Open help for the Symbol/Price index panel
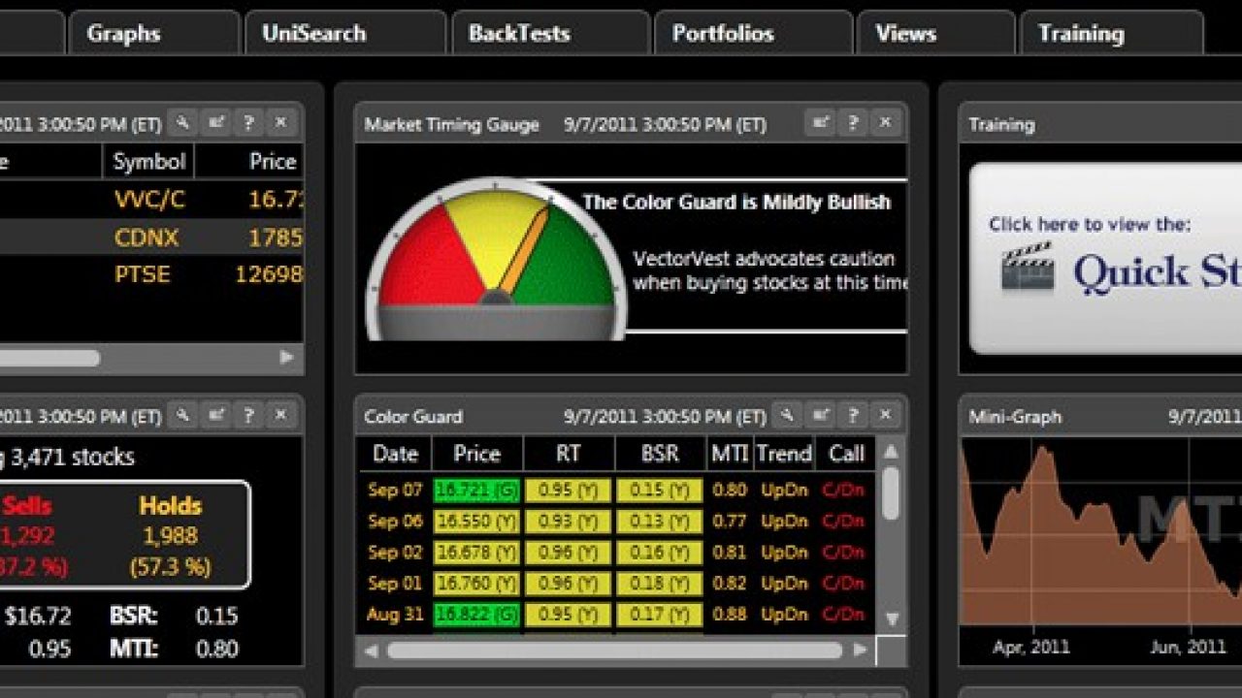Screen dimensions: 1242x698 pyautogui.click(x=248, y=122)
